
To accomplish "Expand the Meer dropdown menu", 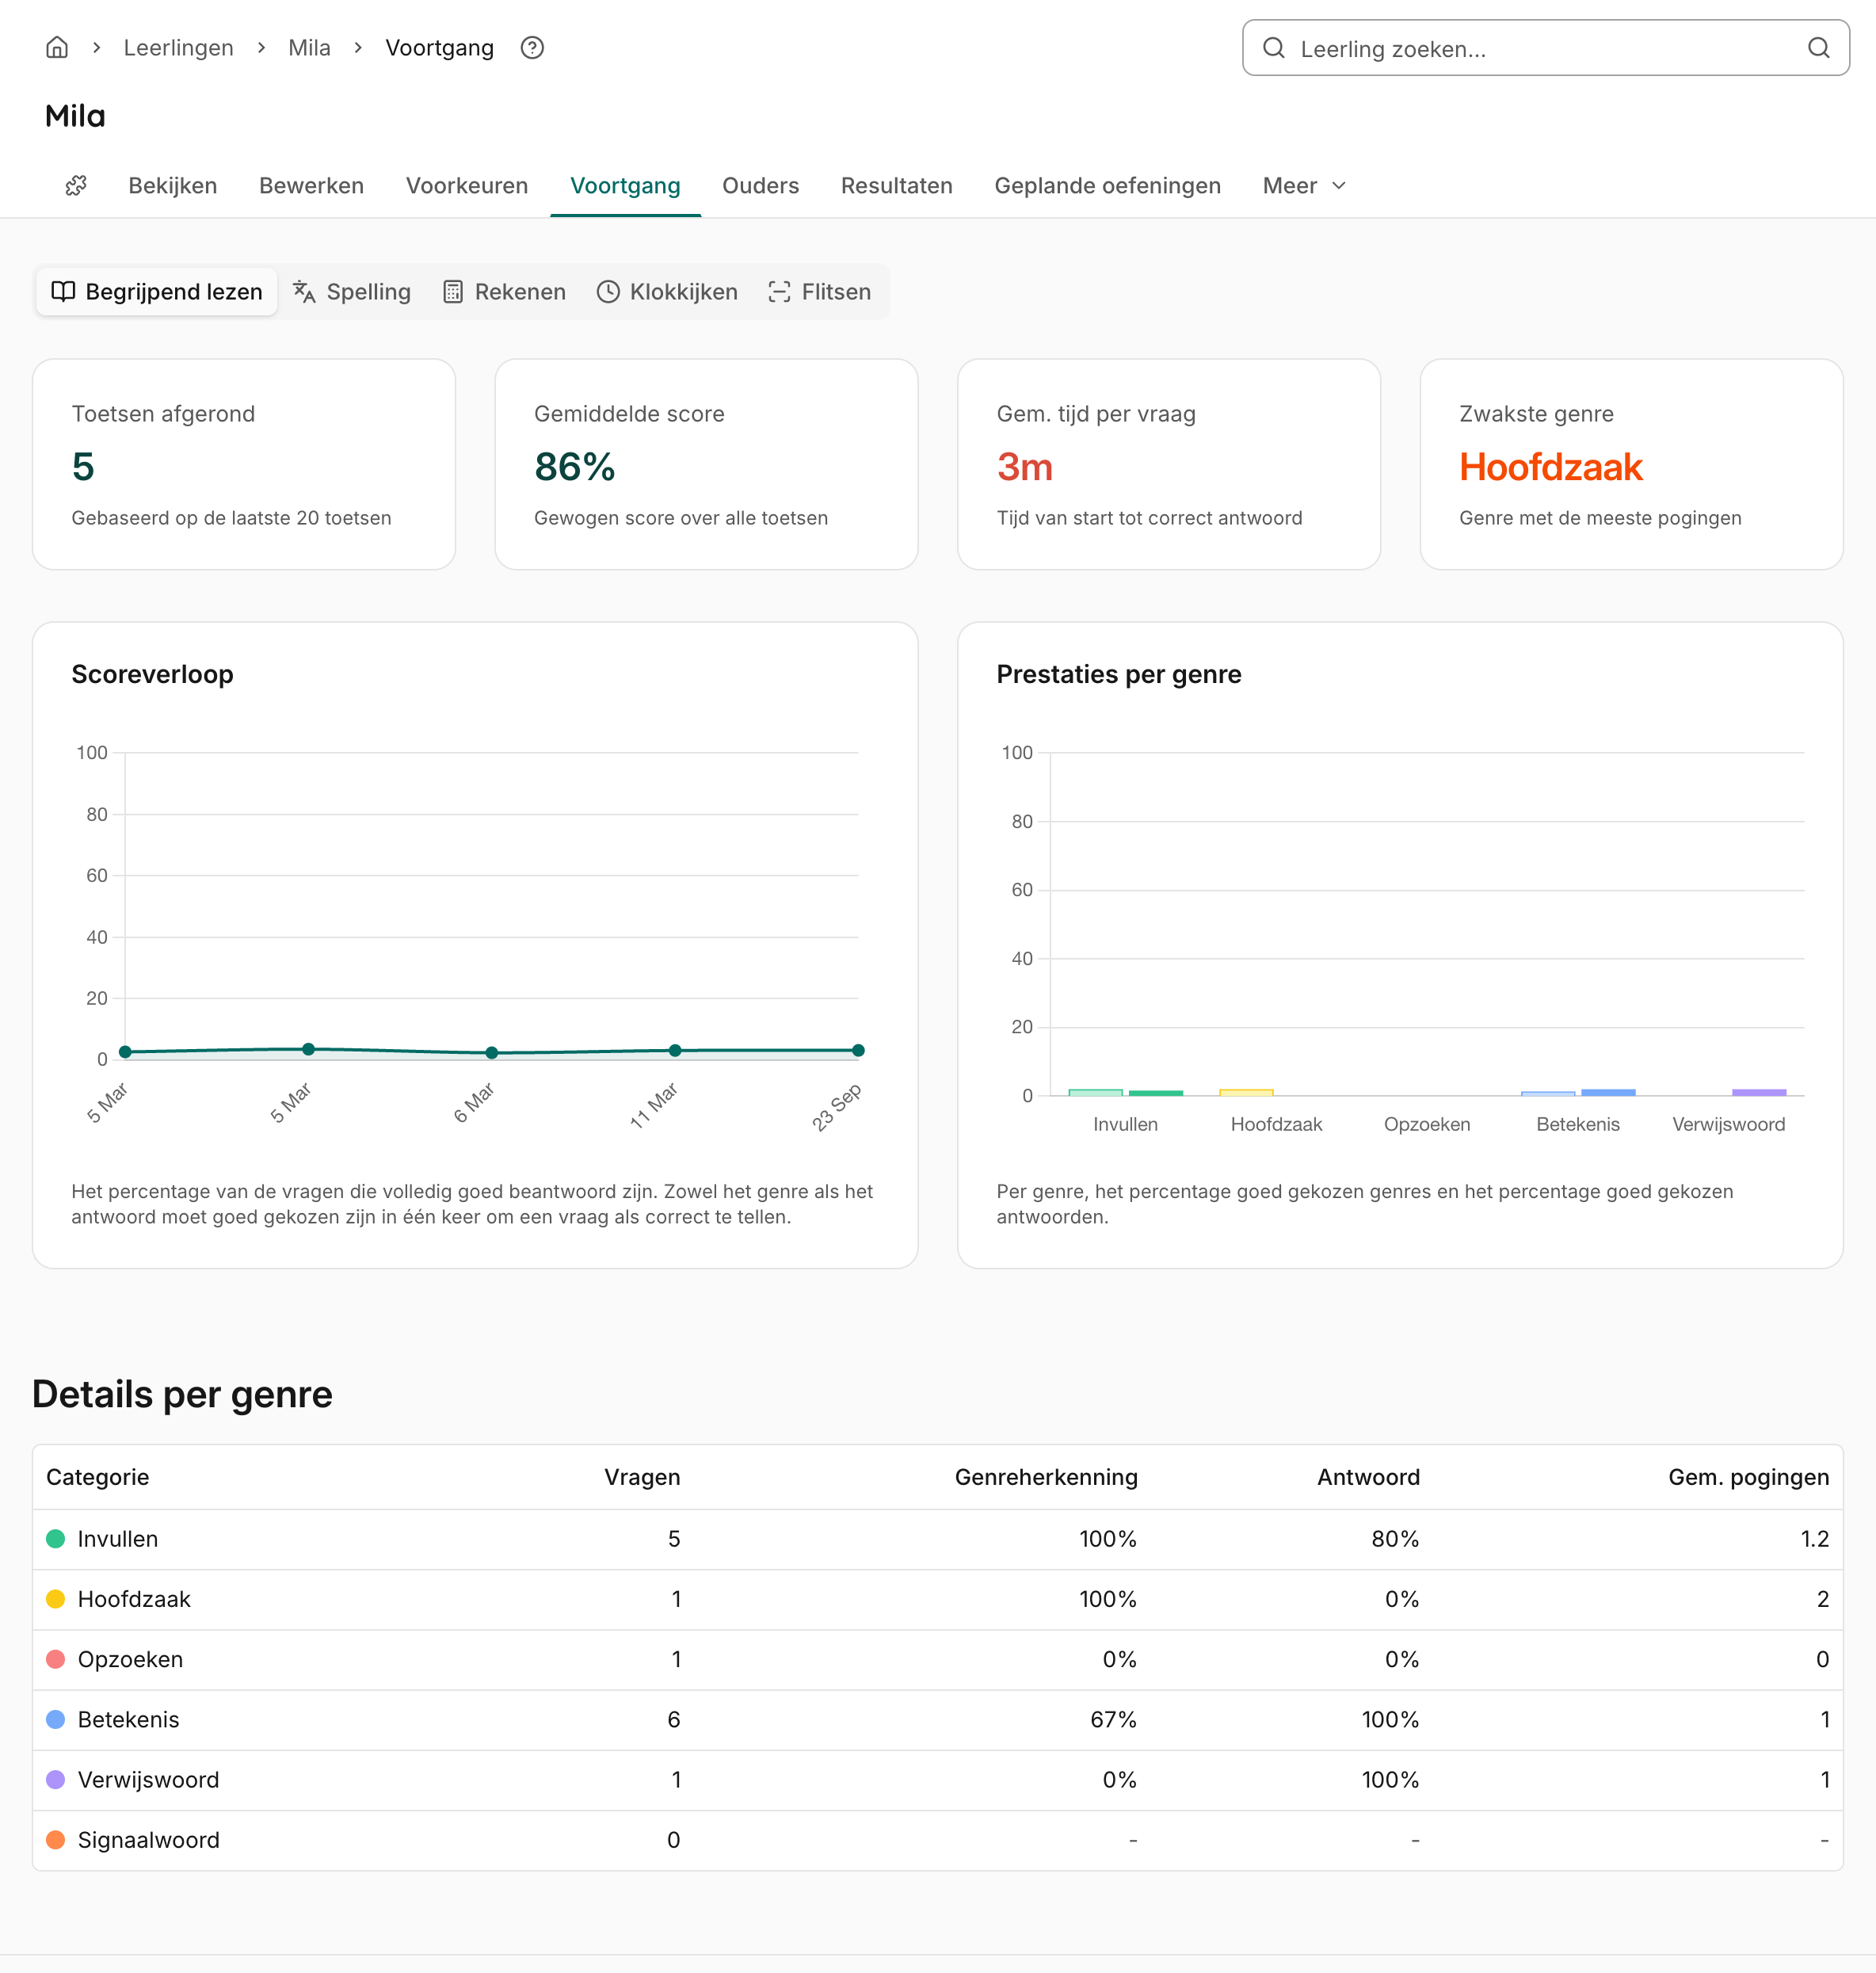I will pyautogui.click(x=1305, y=186).
